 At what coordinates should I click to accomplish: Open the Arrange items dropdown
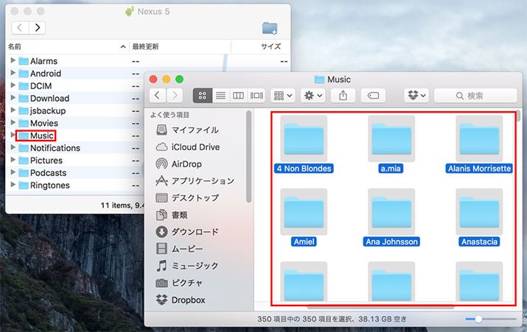point(282,96)
